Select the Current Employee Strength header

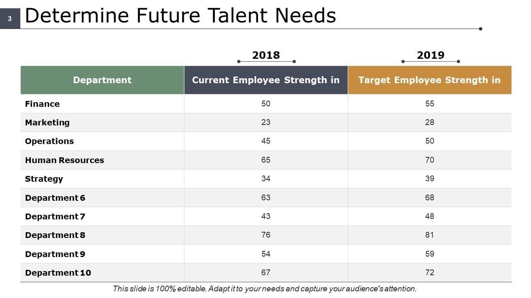tap(265, 80)
